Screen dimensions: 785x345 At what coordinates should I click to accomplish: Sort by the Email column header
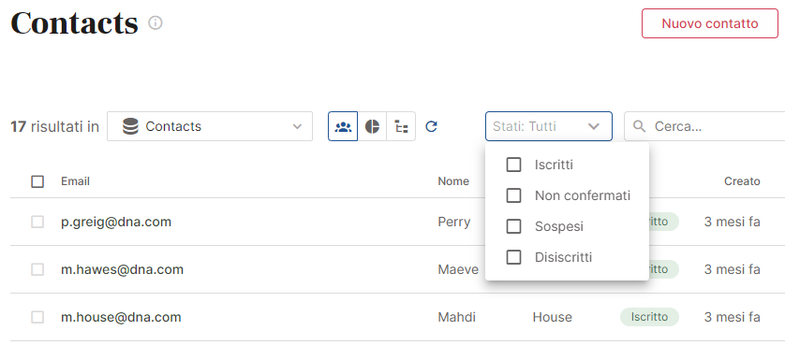(x=75, y=181)
